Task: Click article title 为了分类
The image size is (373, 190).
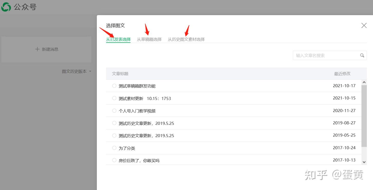Action: pos(127,148)
